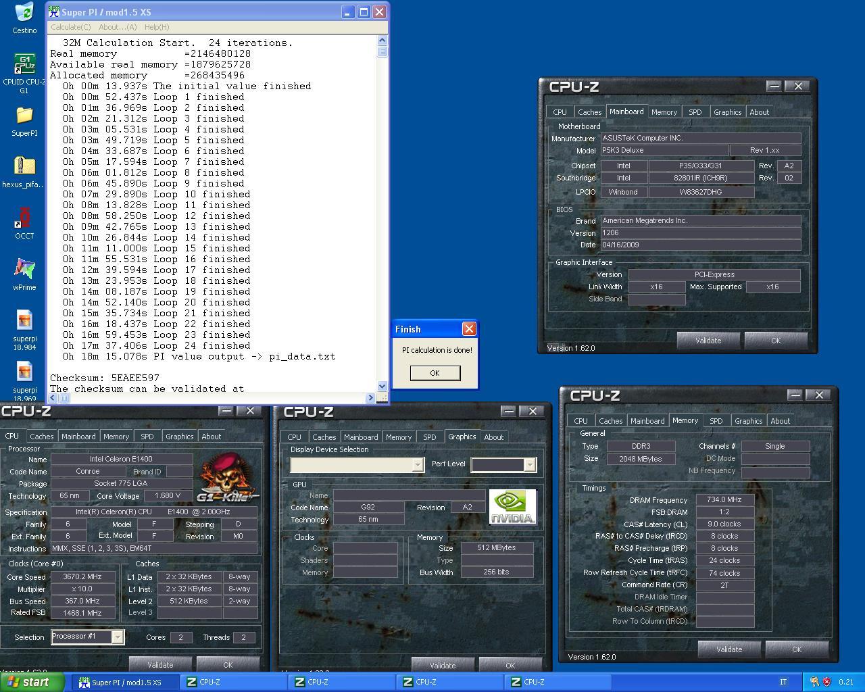The width and height of the screenshot is (865, 692).
Task: Click the Windows start button
Action: point(32,682)
